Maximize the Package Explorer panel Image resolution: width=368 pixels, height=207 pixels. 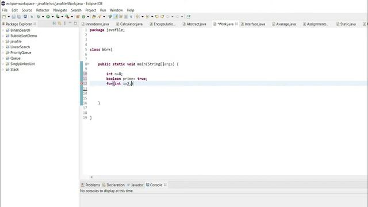pyautogui.click(x=75, y=23)
